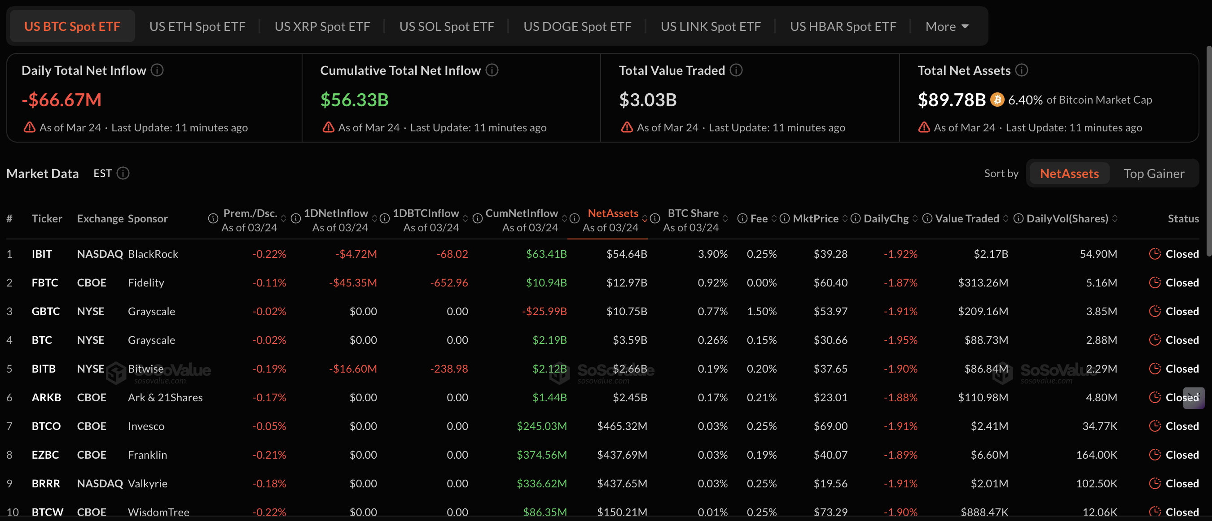Click the Bitcoin coin icon near 6.40%
1212x521 pixels.
click(x=997, y=100)
